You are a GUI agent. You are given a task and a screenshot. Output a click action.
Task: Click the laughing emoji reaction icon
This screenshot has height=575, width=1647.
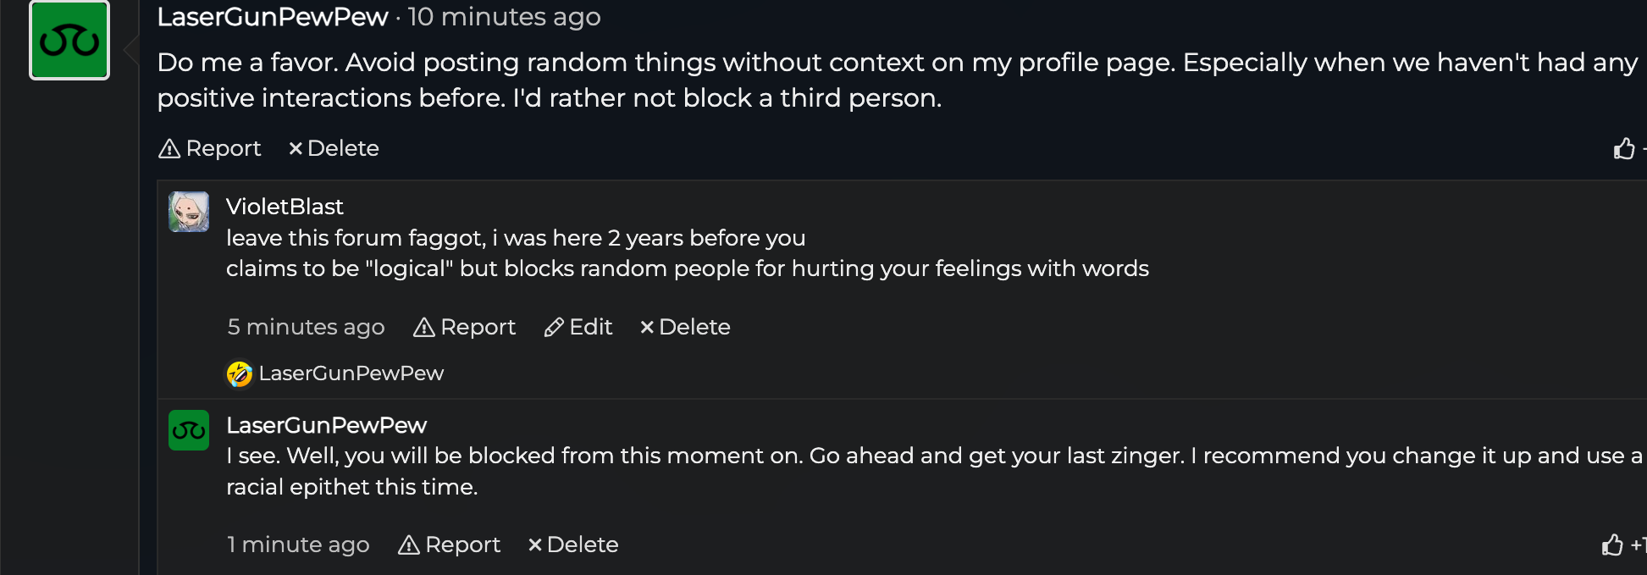[240, 373]
